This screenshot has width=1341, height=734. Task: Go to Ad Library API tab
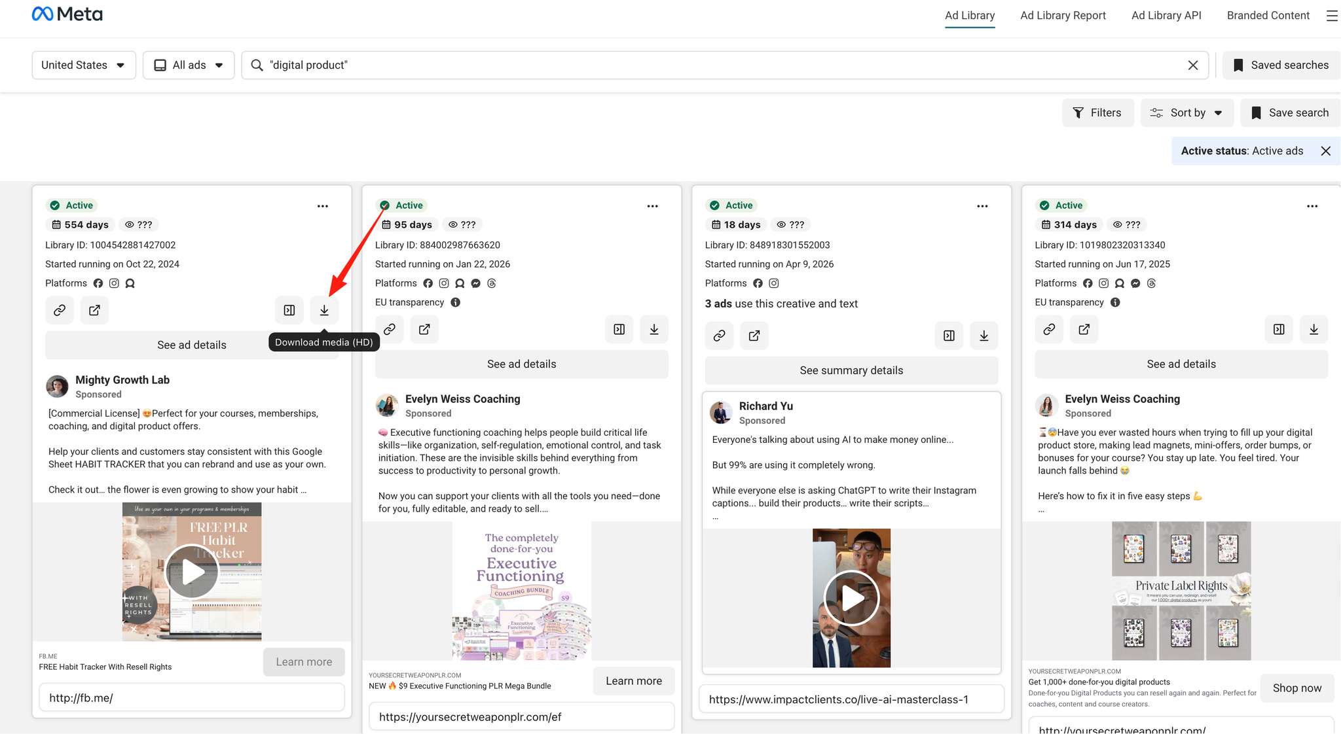pyautogui.click(x=1166, y=16)
